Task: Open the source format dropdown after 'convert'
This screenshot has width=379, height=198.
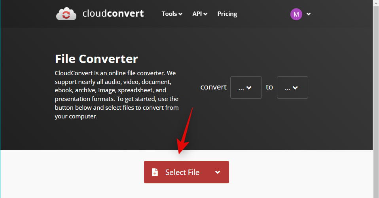Action: click(246, 88)
